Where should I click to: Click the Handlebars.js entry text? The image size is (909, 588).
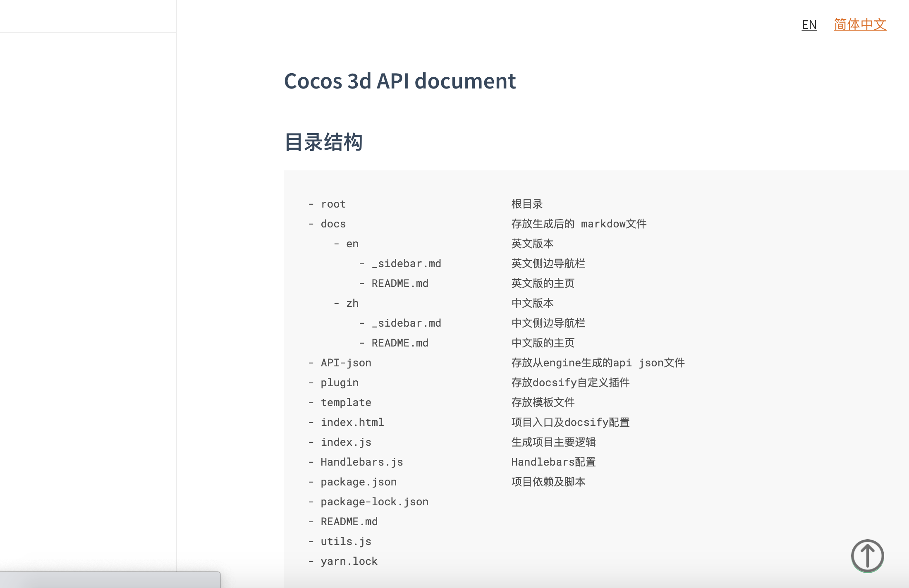361,462
